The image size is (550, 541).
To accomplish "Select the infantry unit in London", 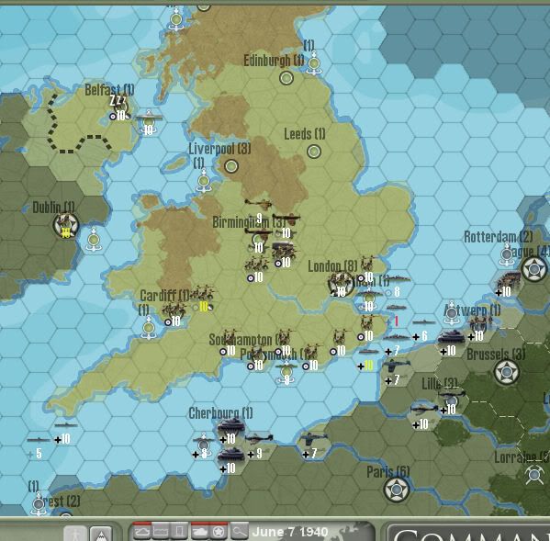I will tap(340, 284).
